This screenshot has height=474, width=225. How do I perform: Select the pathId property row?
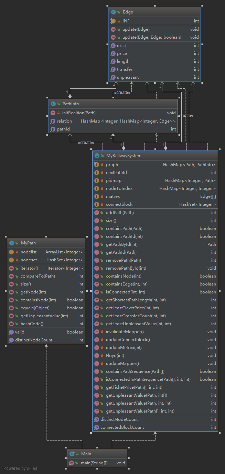click(113, 129)
